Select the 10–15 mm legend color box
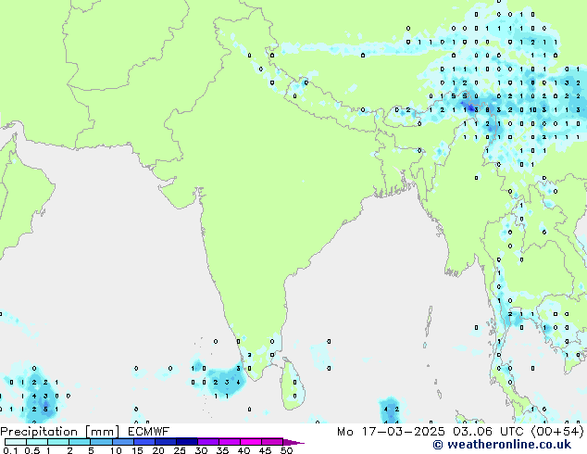 coord(123,442)
